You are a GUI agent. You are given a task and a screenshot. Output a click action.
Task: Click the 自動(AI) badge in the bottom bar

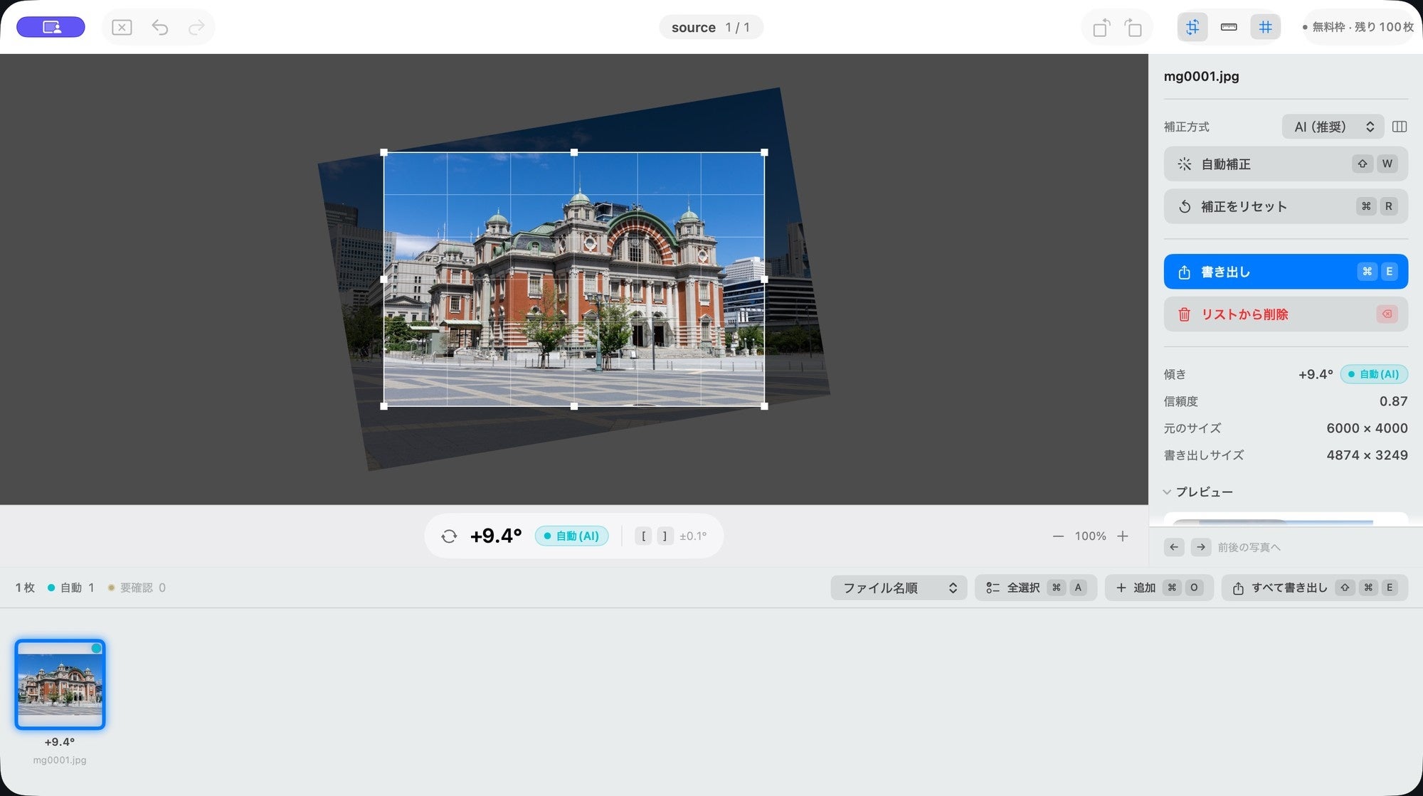tap(571, 536)
